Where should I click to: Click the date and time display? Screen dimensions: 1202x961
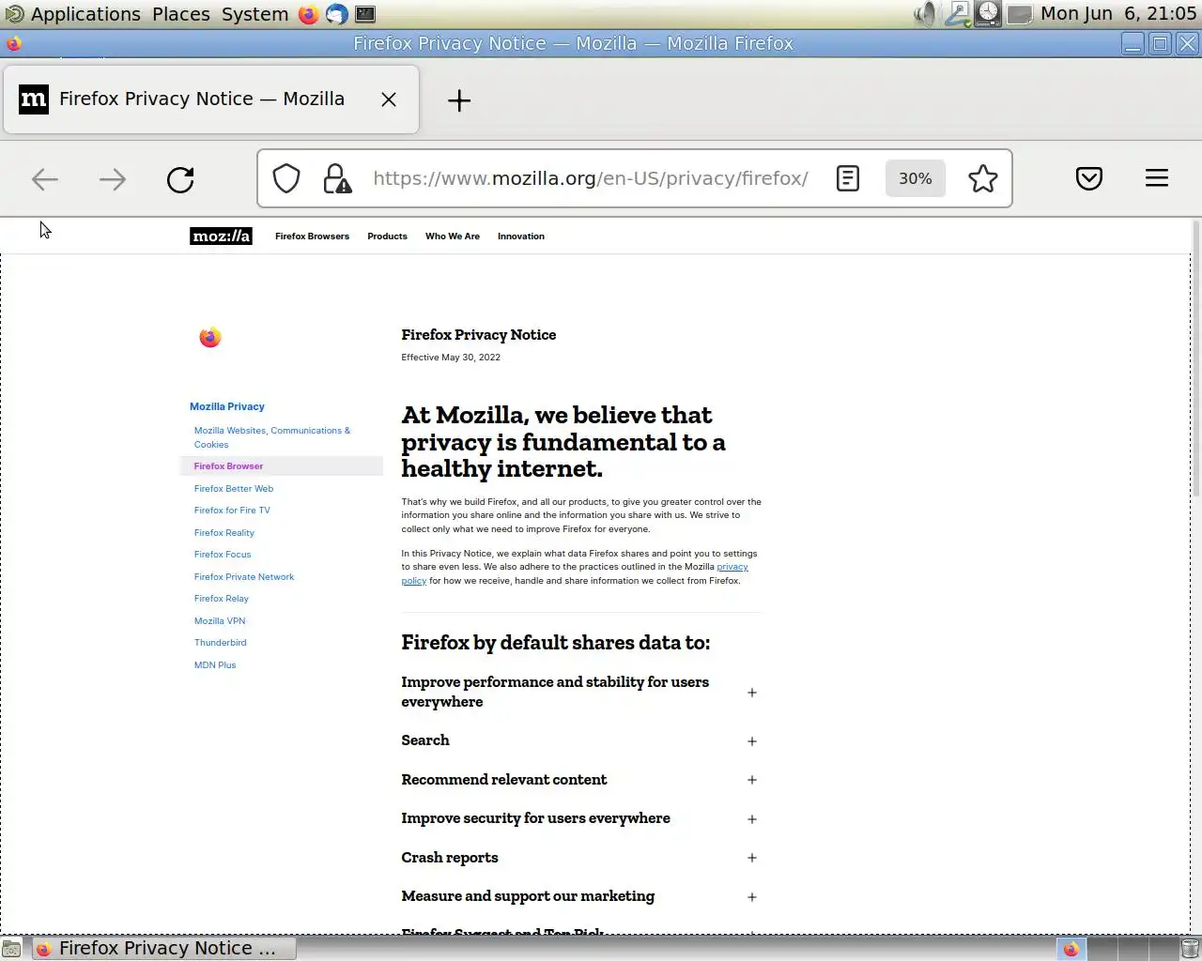(1117, 14)
